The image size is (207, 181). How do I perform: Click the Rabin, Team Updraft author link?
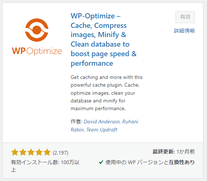pyautogui.click(x=94, y=130)
